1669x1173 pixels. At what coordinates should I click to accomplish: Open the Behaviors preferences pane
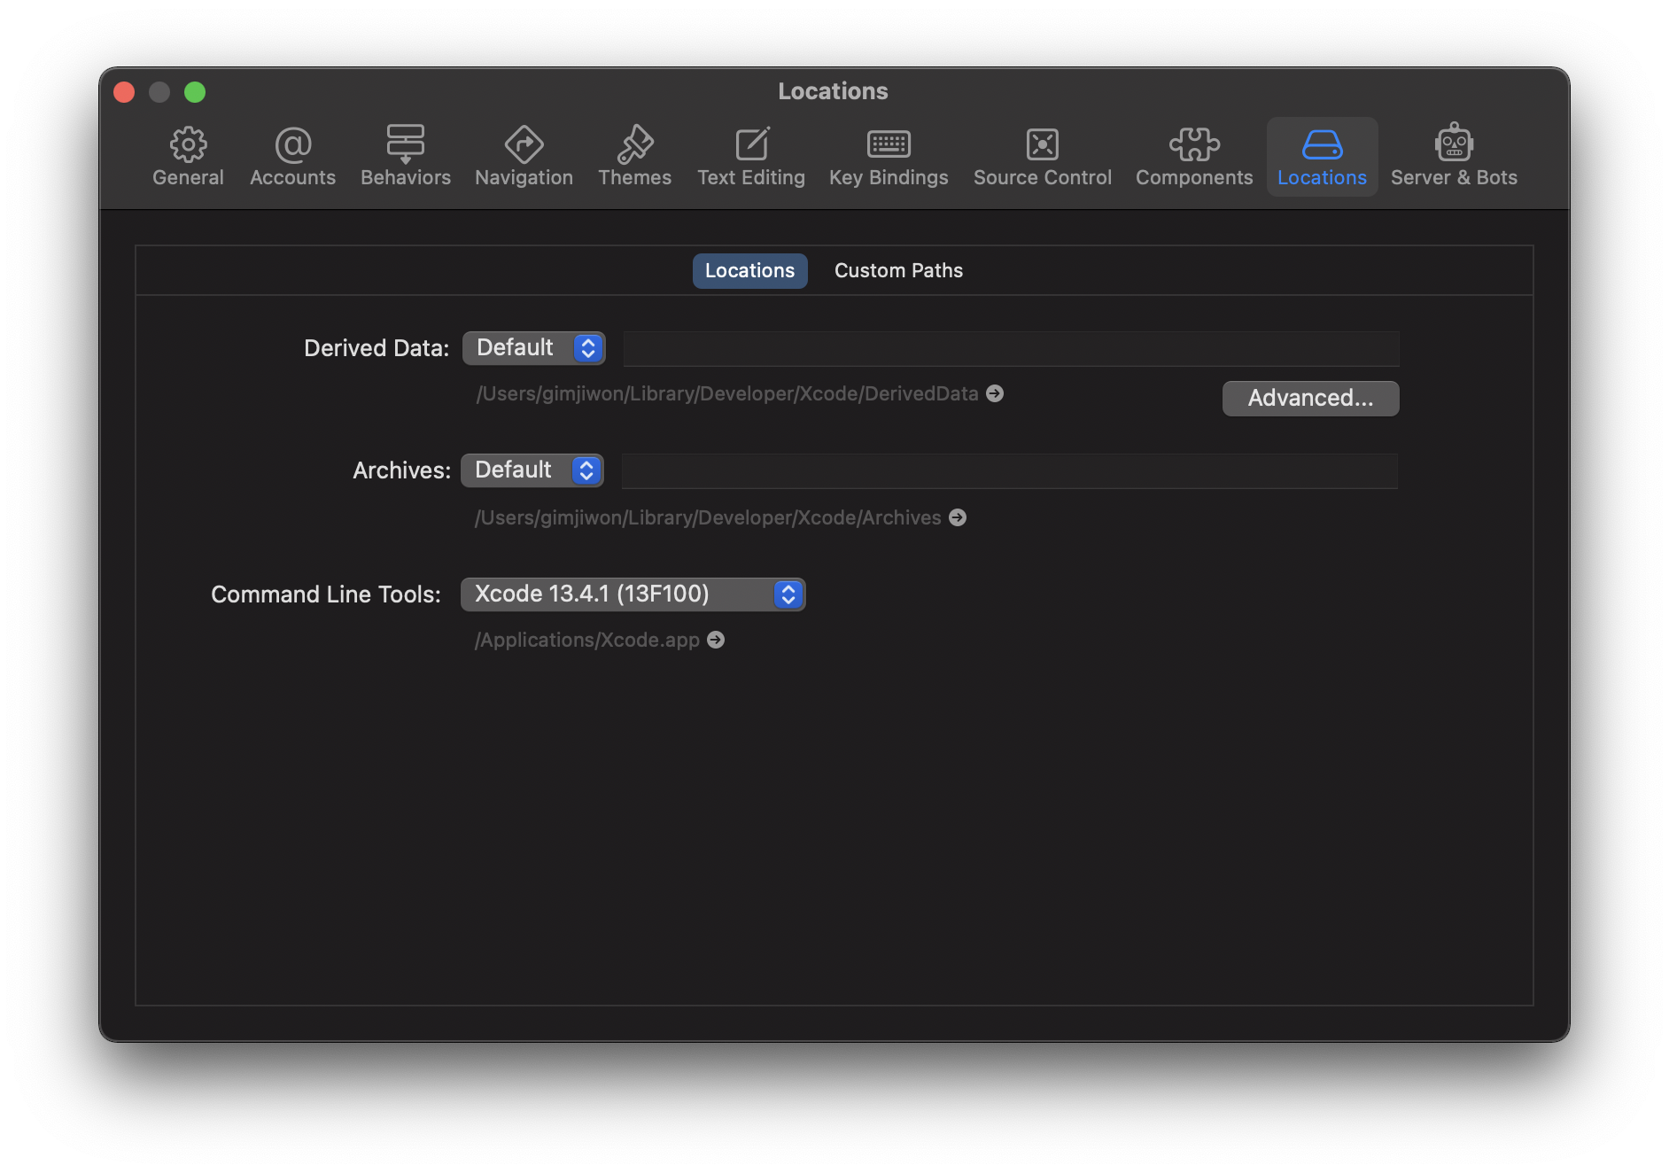pos(406,157)
